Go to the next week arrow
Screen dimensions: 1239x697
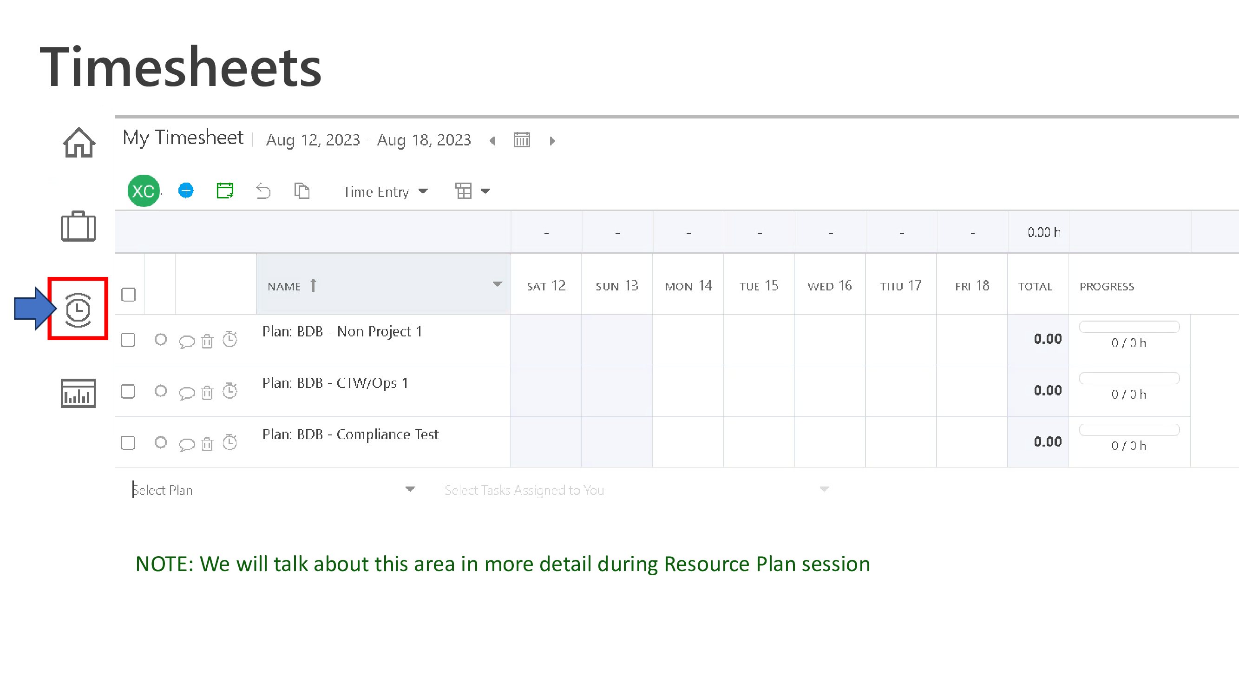pos(552,141)
